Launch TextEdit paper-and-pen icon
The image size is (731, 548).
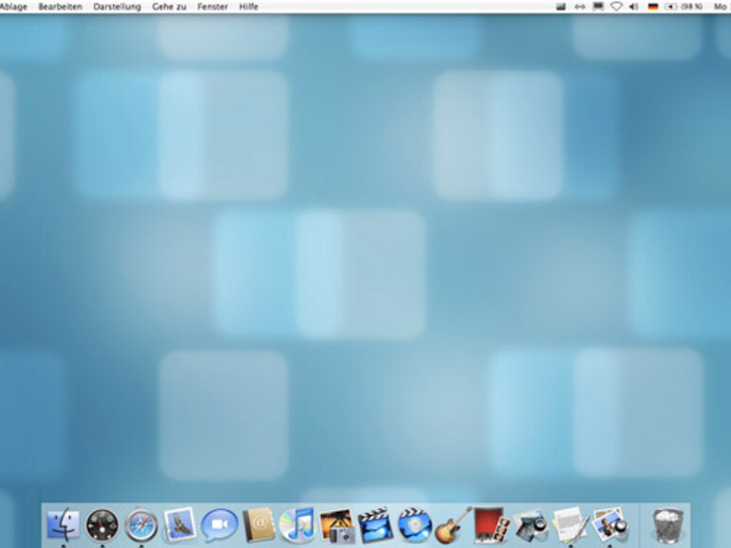pyautogui.click(x=571, y=525)
